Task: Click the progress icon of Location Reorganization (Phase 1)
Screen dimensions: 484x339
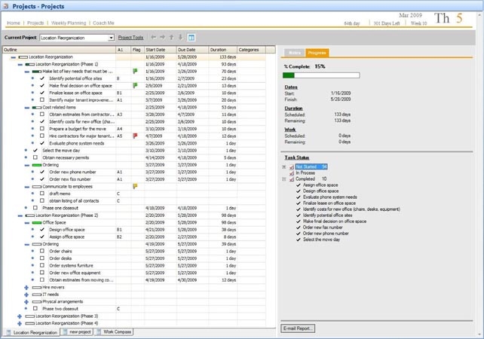Action: [30, 64]
